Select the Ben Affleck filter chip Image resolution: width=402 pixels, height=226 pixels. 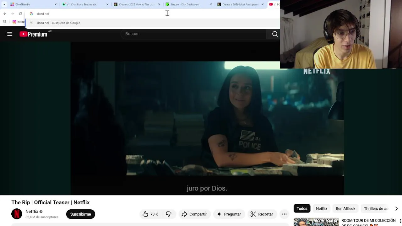(x=345, y=208)
